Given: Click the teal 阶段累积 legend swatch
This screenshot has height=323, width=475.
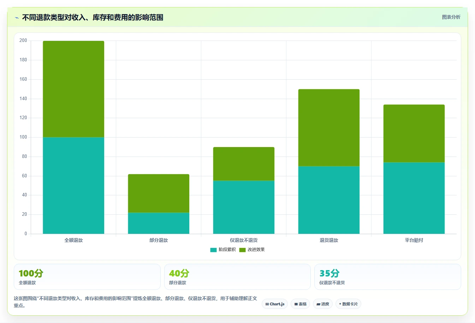Looking at the screenshot, I should 213,250.
